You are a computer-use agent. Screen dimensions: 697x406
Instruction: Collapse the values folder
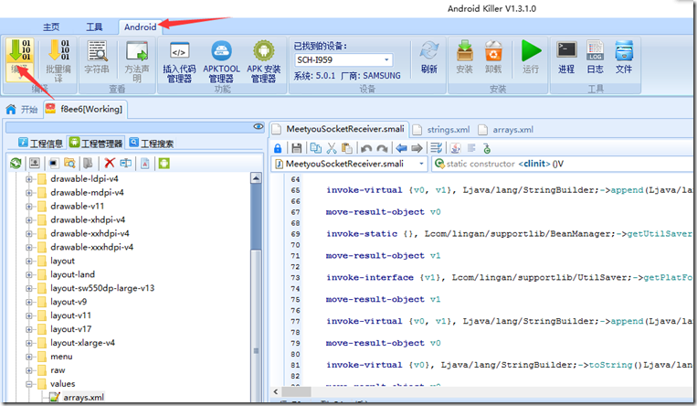(x=29, y=384)
